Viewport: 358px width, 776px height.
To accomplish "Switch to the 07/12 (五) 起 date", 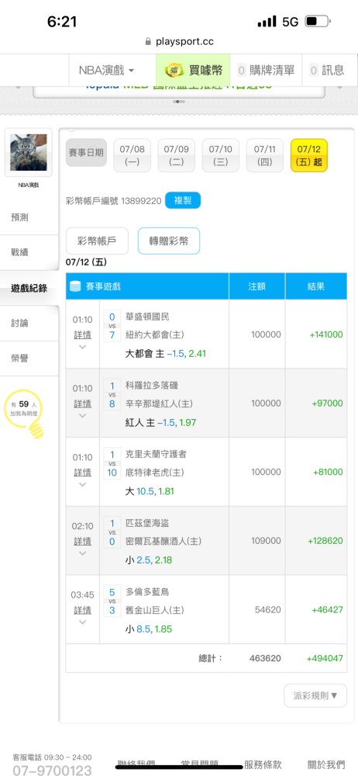I will tap(309, 155).
